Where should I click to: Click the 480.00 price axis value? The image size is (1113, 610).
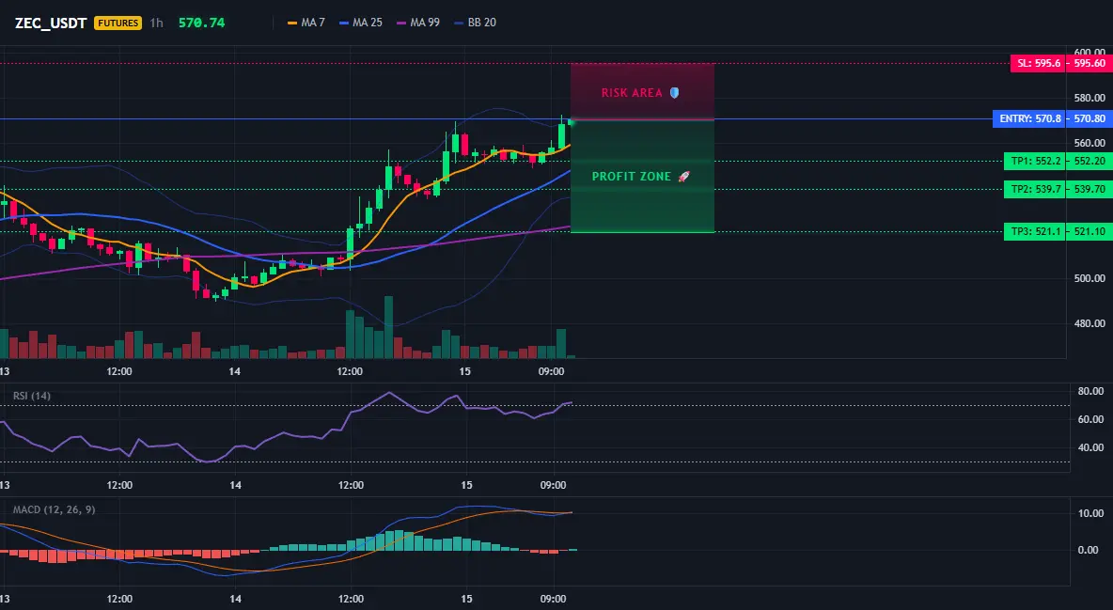coord(1089,324)
